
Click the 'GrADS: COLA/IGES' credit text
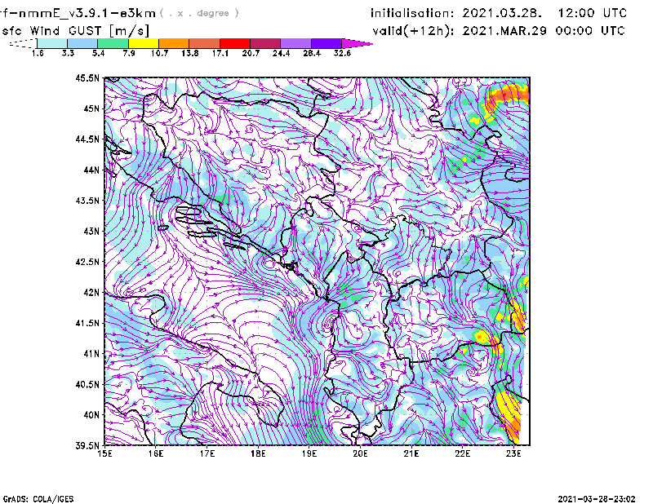pos(32,497)
